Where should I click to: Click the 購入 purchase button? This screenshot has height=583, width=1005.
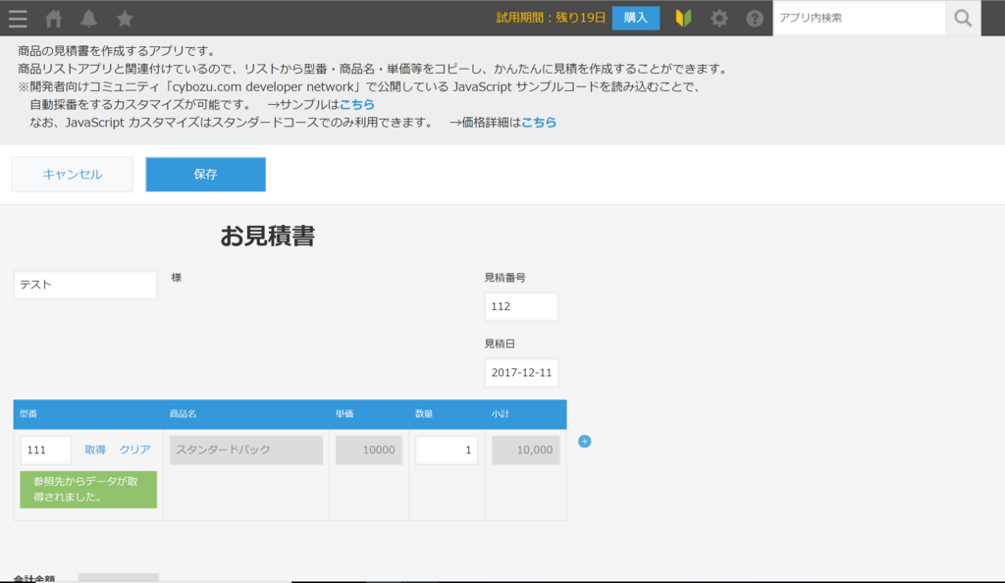[x=636, y=18]
